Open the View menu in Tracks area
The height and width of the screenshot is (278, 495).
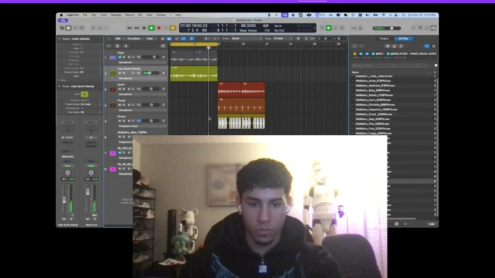coord(151,39)
